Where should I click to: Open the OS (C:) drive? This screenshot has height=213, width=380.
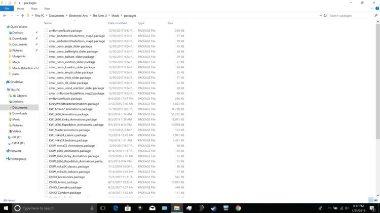coord(17,137)
